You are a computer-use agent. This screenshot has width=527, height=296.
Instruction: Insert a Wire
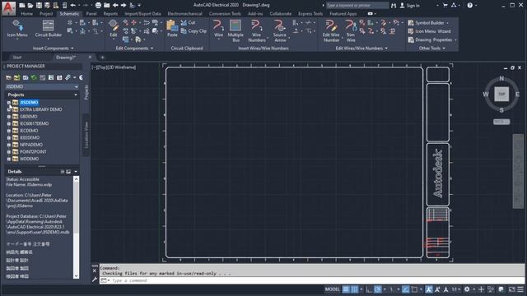218,29
